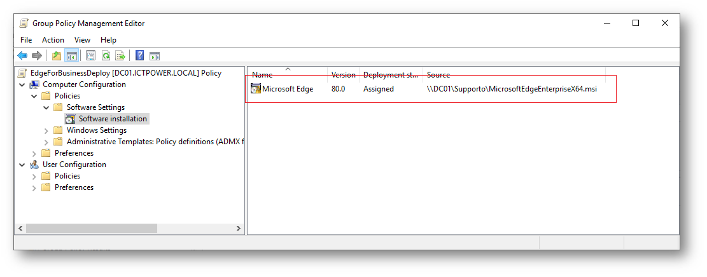707x277 pixels.
Task: Go up one level with folder-arrow icon
Action: pos(57,56)
